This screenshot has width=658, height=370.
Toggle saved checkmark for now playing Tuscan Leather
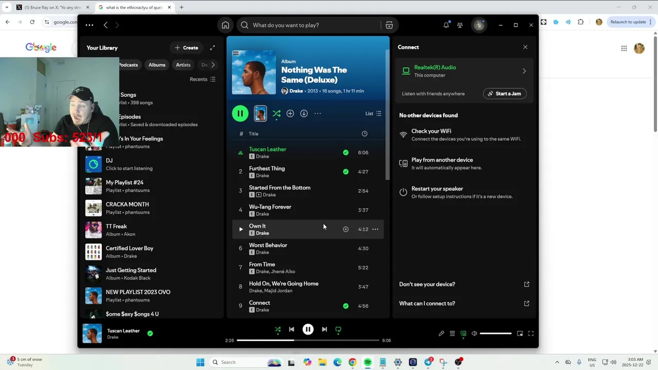click(x=150, y=334)
